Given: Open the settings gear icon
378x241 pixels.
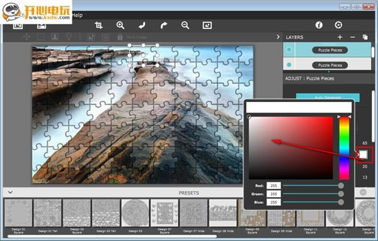Looking at the screenshot, I should click(338, 25).
